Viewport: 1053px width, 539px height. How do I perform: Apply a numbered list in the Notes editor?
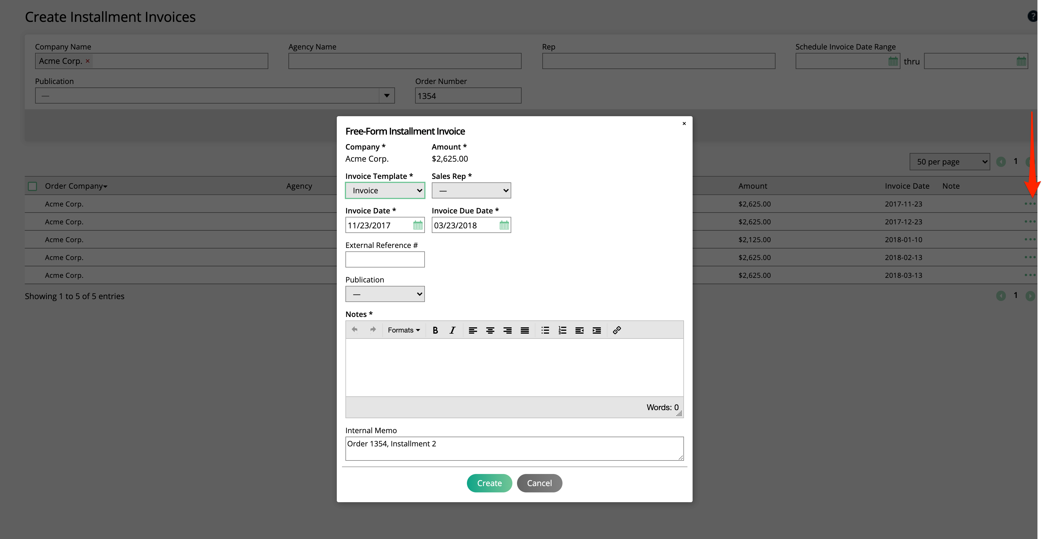(x=562, y=330)
